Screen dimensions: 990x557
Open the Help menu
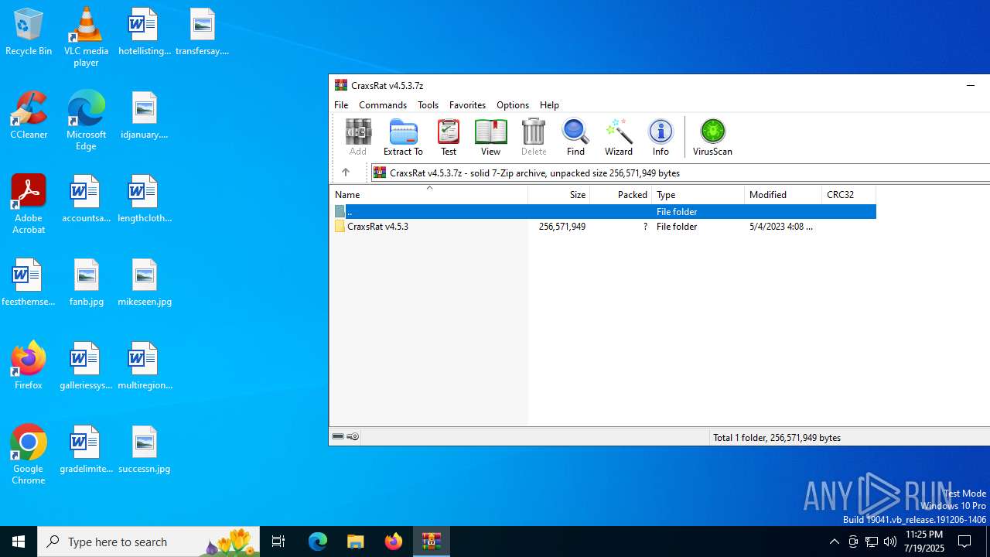coord(549,104)
